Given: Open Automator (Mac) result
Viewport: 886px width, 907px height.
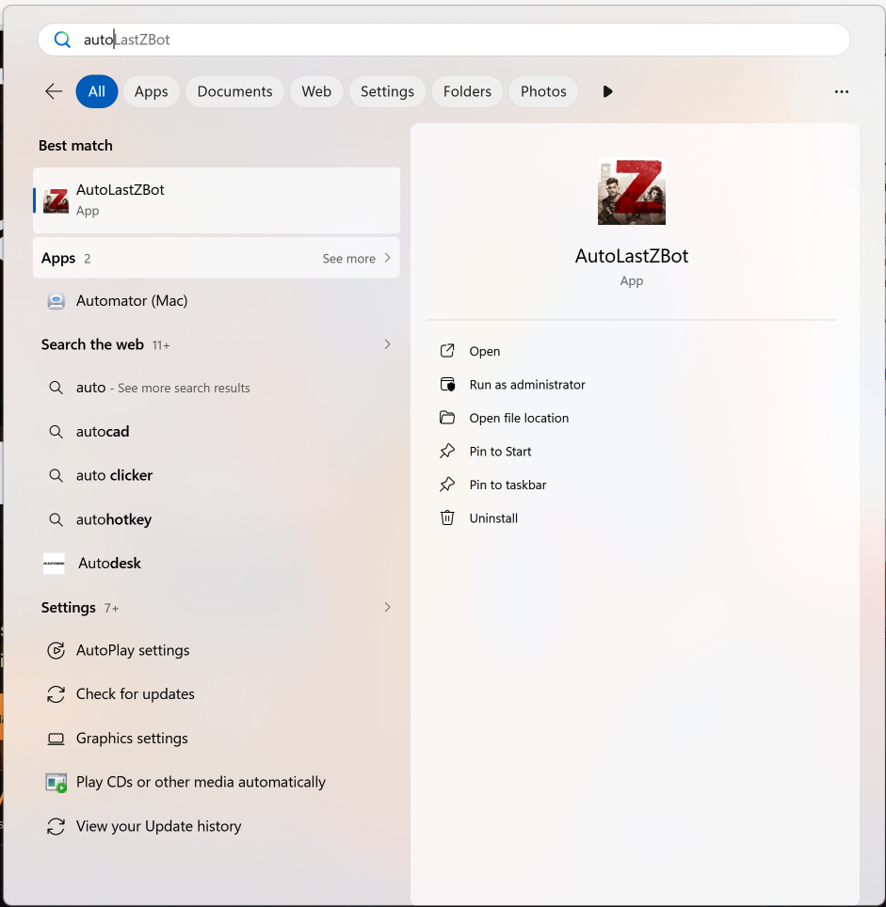Looking at the screenshot, I should point(217,301).
